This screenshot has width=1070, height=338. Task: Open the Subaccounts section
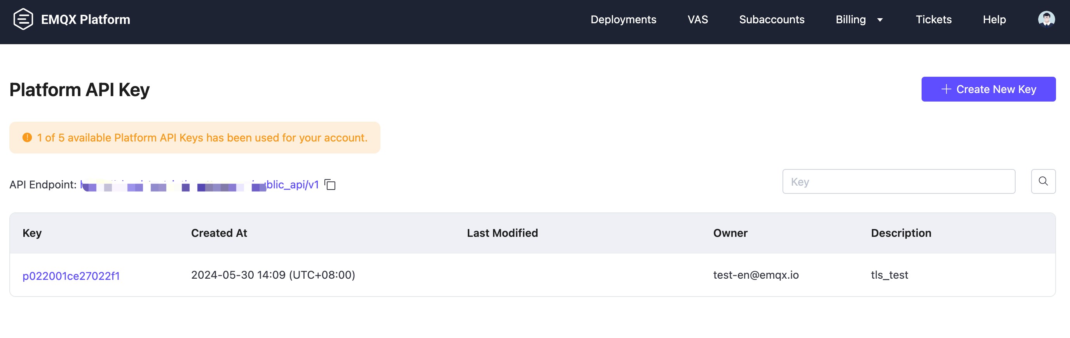771,19
